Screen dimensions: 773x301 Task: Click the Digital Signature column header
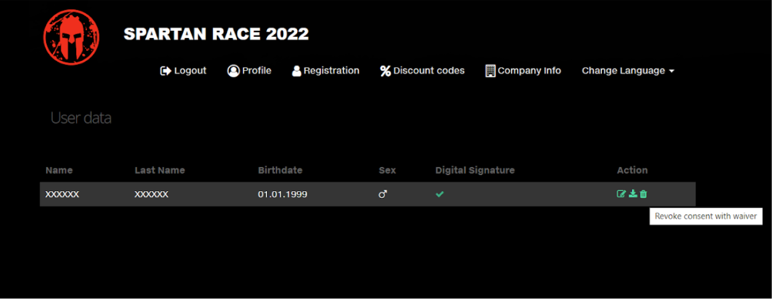tap(475, 170)
